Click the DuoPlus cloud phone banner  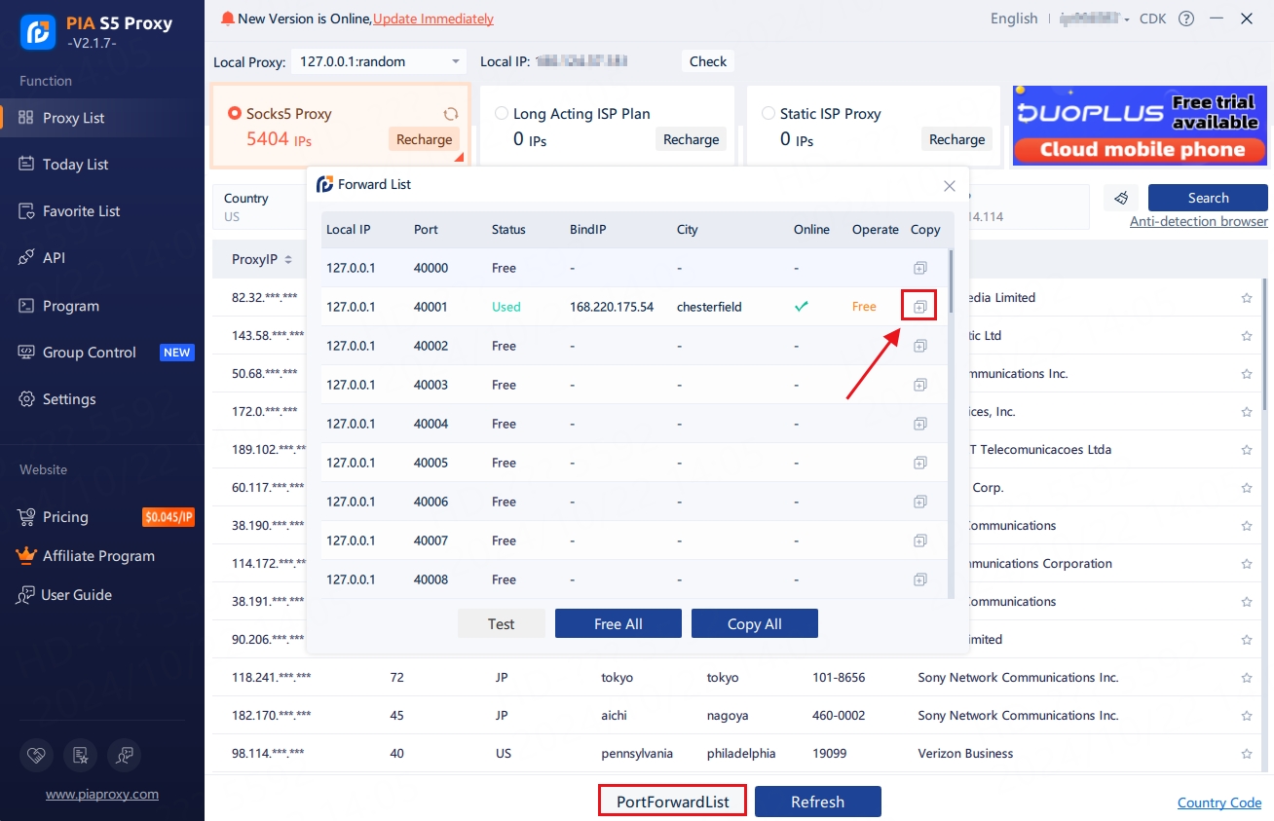click(x=1140, y=126)
